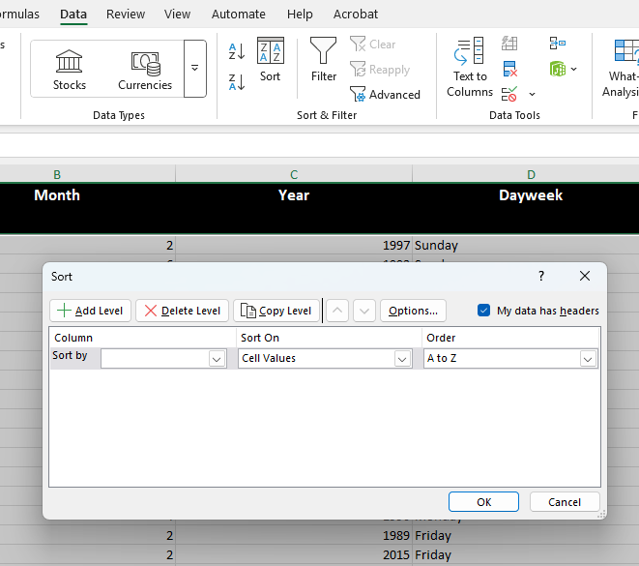Viewport: 639px width, 566px height.
Task: Open the Automate ribbon tab
Action: click(x=238, y=15)
